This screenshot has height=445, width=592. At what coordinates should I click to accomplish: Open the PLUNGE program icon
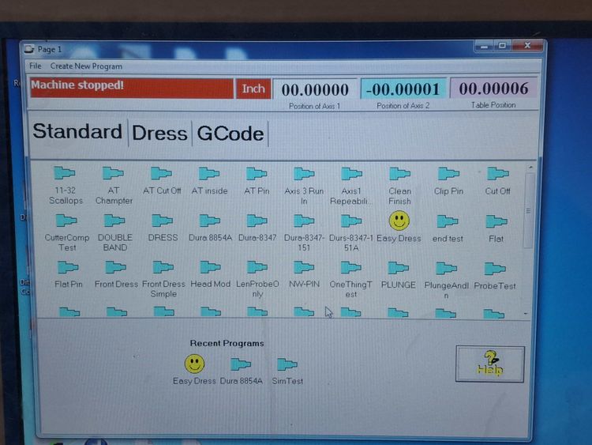[399, 269]
